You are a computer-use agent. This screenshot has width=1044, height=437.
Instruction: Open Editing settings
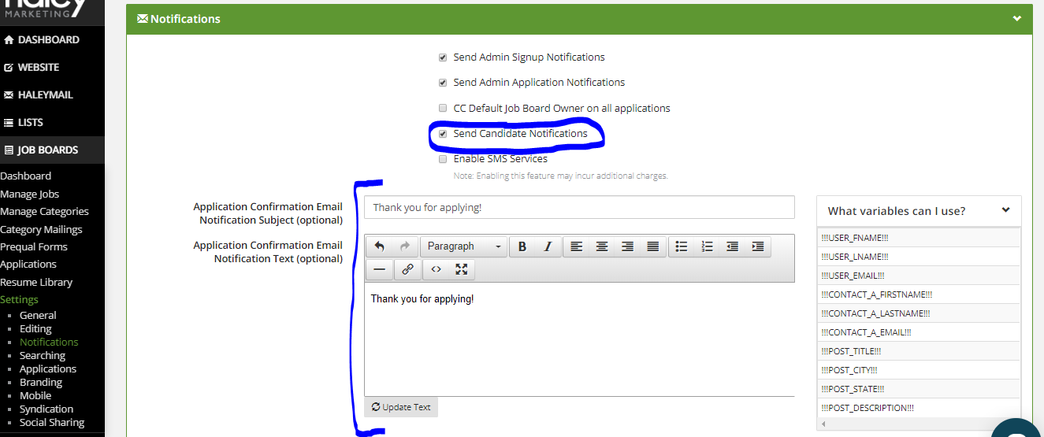pyautogui.click(x=35, y=328)
